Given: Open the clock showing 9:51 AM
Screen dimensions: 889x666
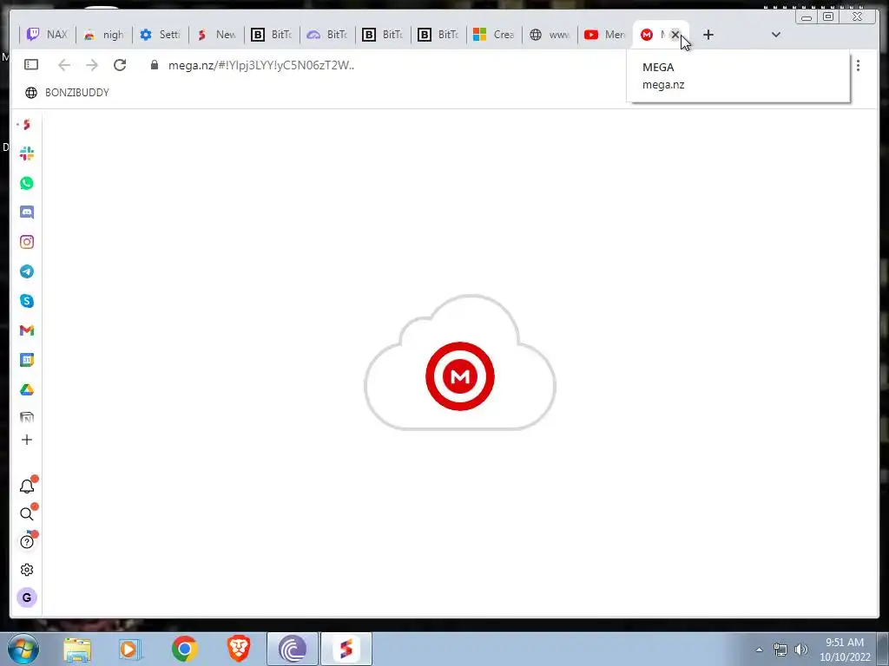Looking at the screenshot, I should point(845,650).
